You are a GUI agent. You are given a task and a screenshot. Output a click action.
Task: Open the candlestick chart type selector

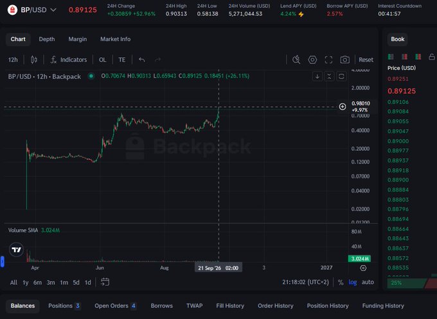[33, 60]
